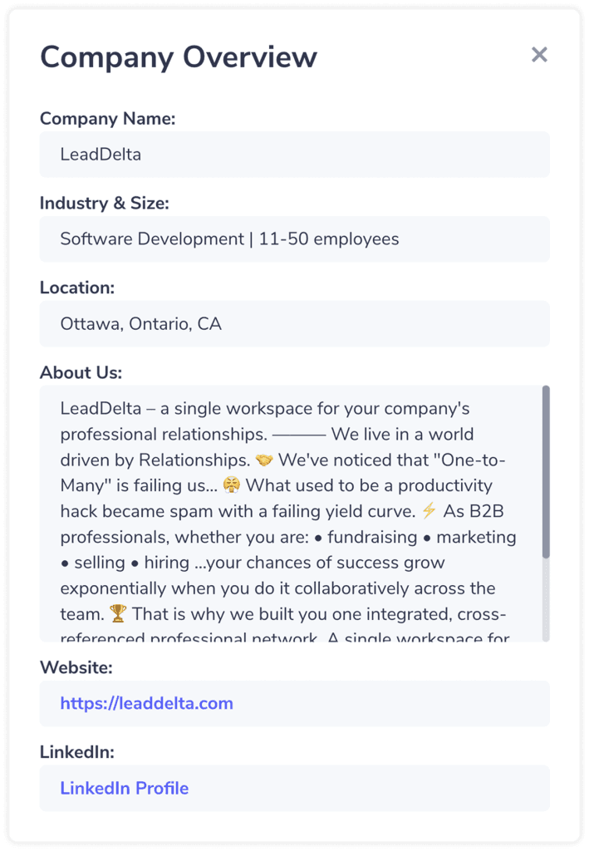The width and height of the screenshot is (589, 851).
Task: Click the About Us scrollbar track below the thumb
Action: pos(546,600)
